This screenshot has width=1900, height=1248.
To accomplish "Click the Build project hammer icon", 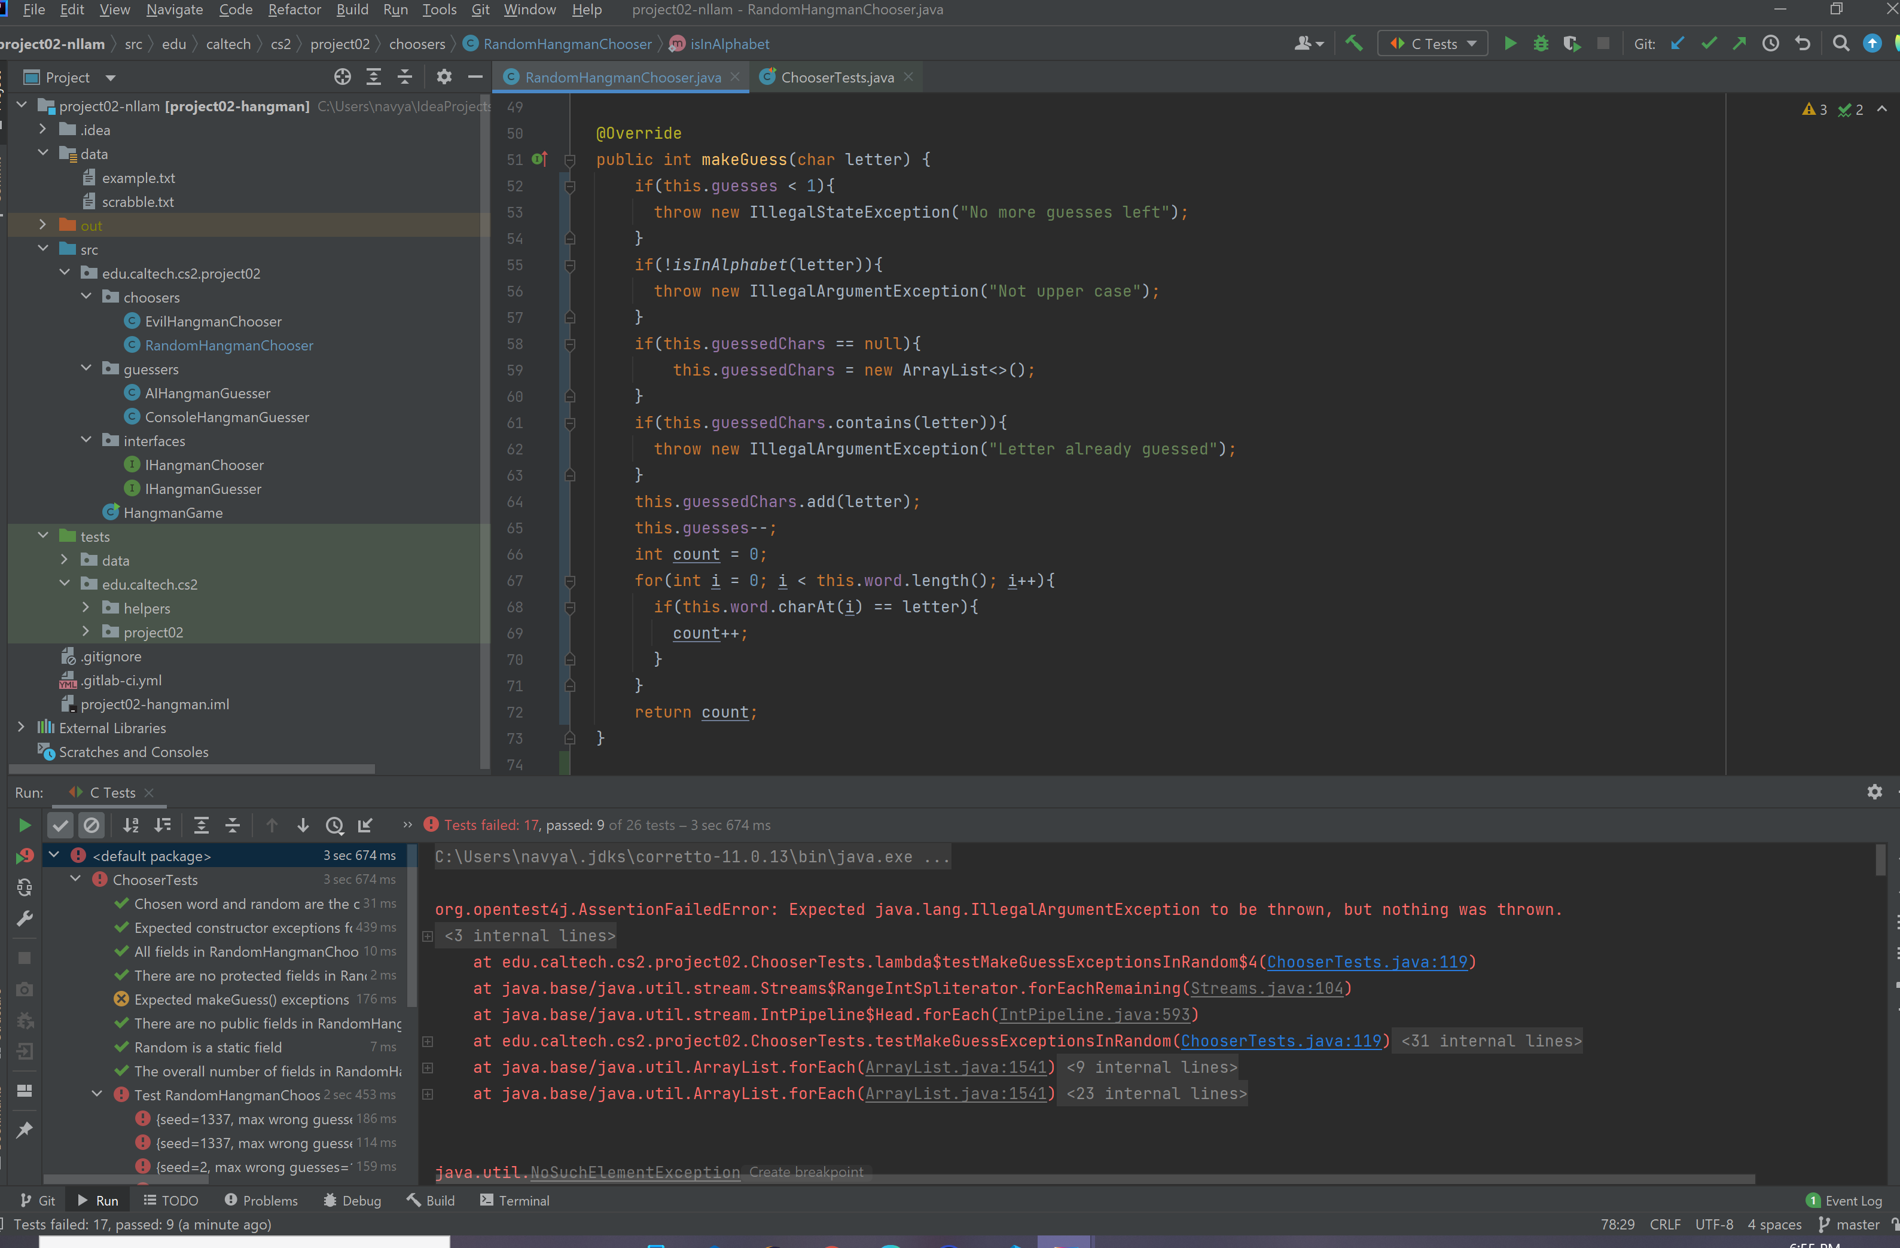I will 1354,44.
